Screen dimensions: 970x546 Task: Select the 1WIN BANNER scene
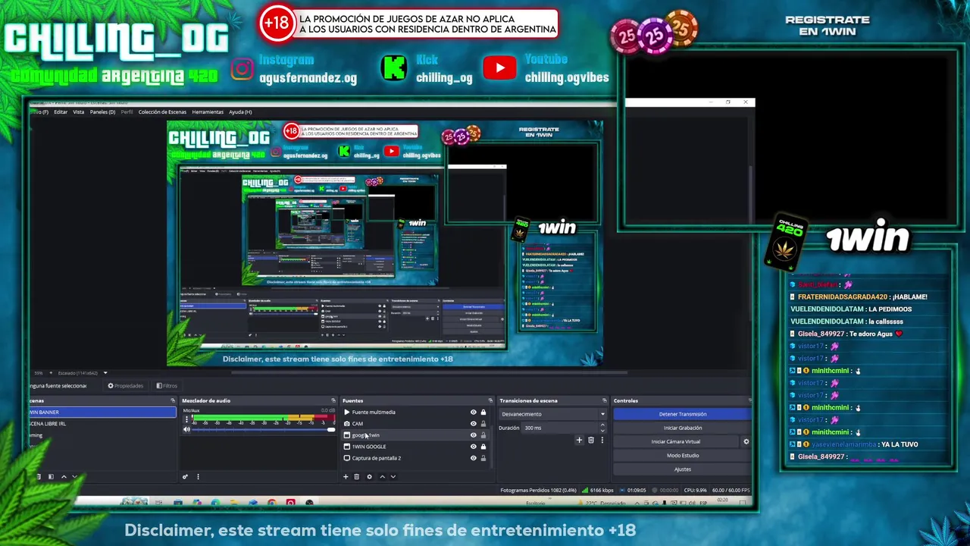coord(102,412)
